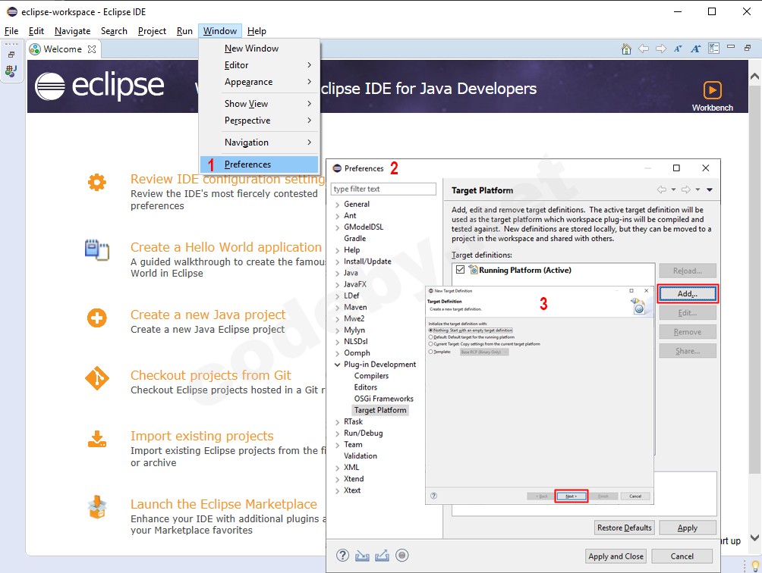
Task: Open the Editor submenu in Window menu
Action: coord(260,65)
